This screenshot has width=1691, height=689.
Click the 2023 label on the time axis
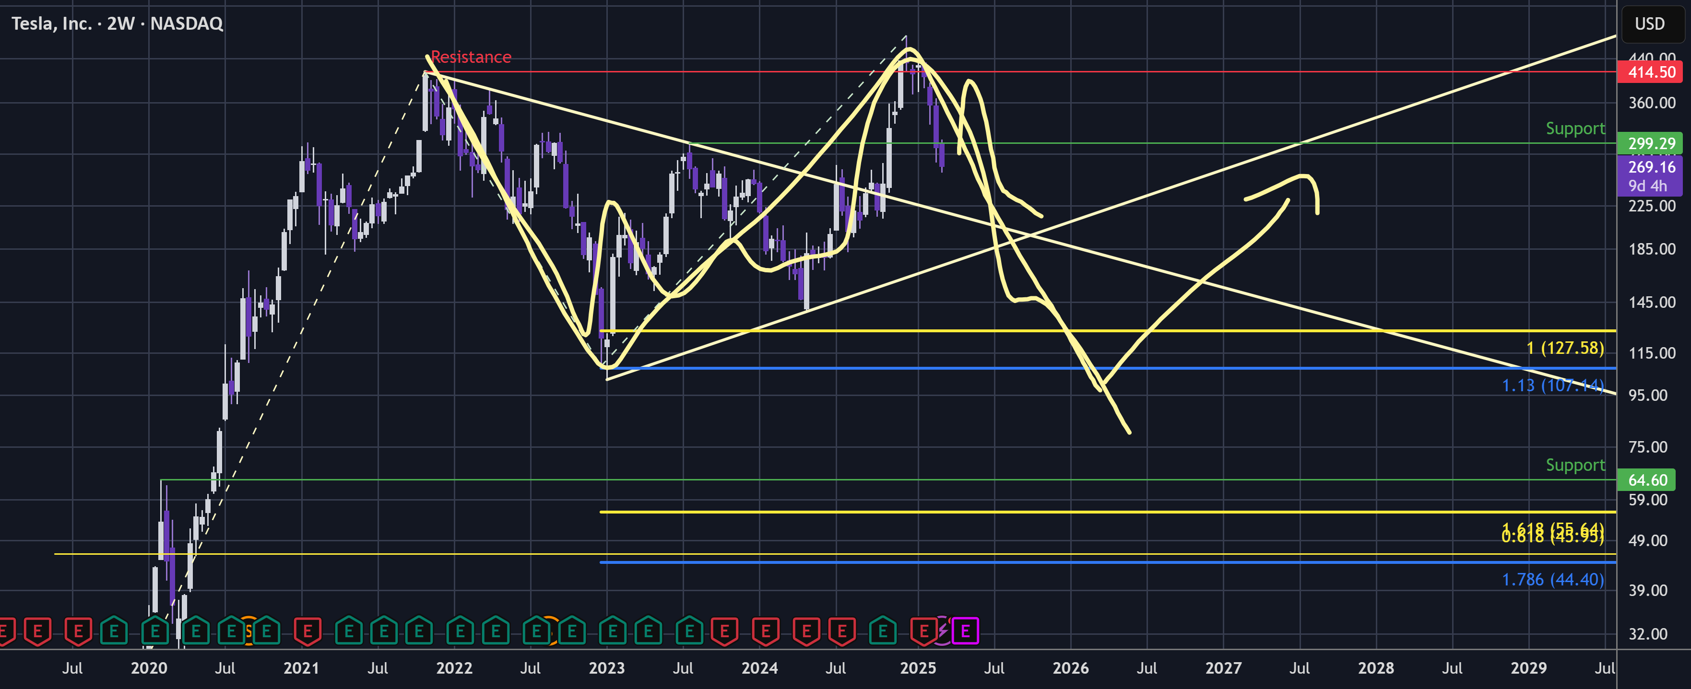[606, 668]
